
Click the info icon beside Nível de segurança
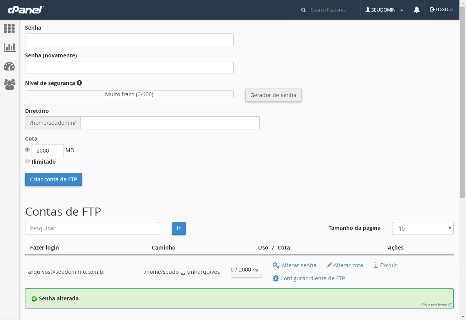click(79, 83)
